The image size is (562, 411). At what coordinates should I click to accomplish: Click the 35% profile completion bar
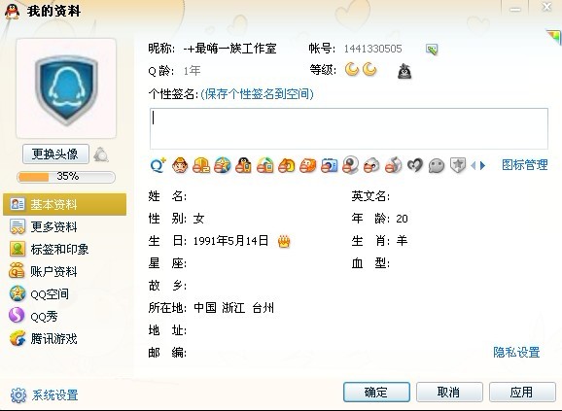66,177
